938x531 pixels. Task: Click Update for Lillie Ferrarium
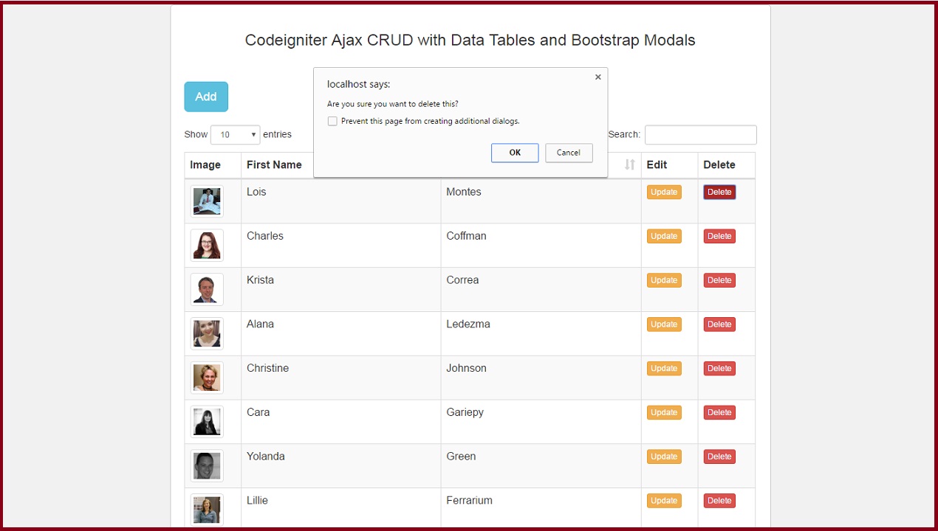[x=664, y=501]
